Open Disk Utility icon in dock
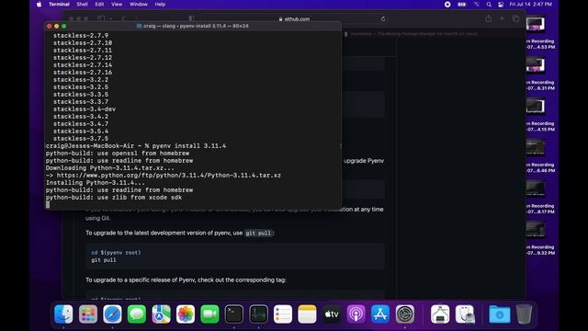The image size is (588, 331). tap(465, 314)
